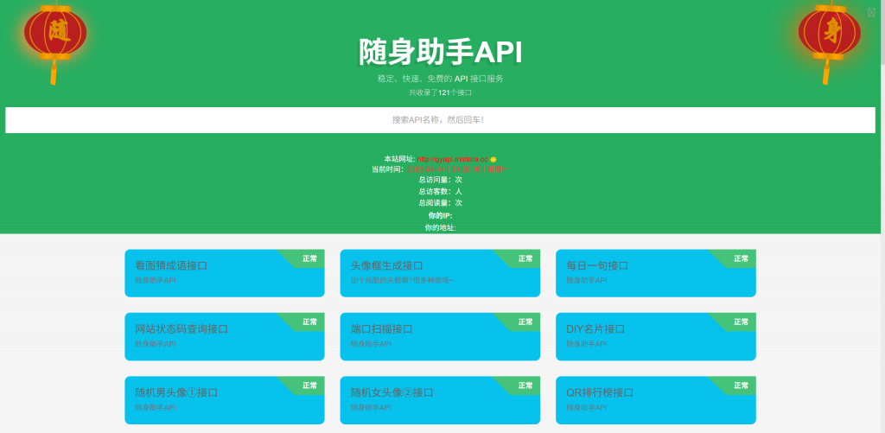This screenshot has width=885, height=433.
Task: Click the 搜索API名称 search field
Action: pos(440,120)
